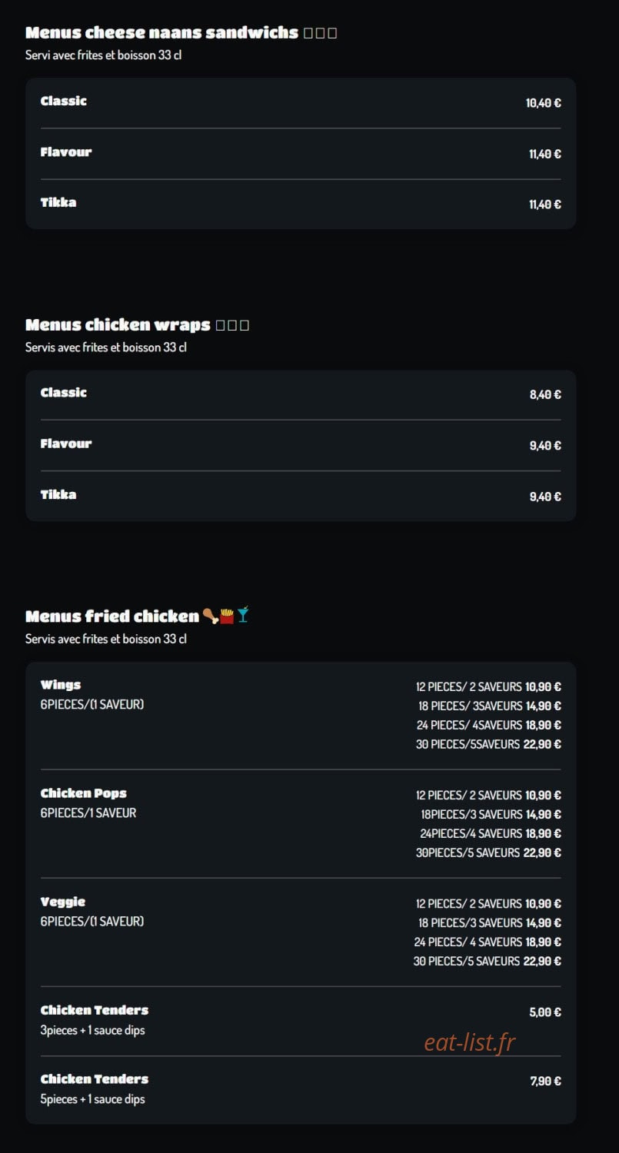Viewport: 619px width, 1153px height.
Task: Click the Menus chicken wraps heading
Action: point(118,324)
